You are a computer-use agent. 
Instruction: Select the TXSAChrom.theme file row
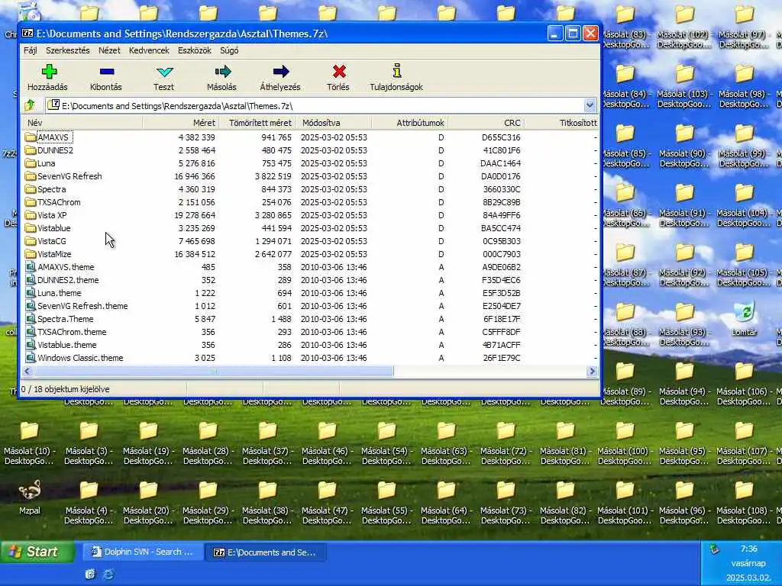coord(309,331)
